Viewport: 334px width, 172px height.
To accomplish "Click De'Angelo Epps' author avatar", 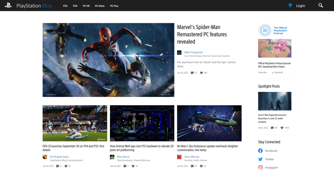I will pos(45,157).
